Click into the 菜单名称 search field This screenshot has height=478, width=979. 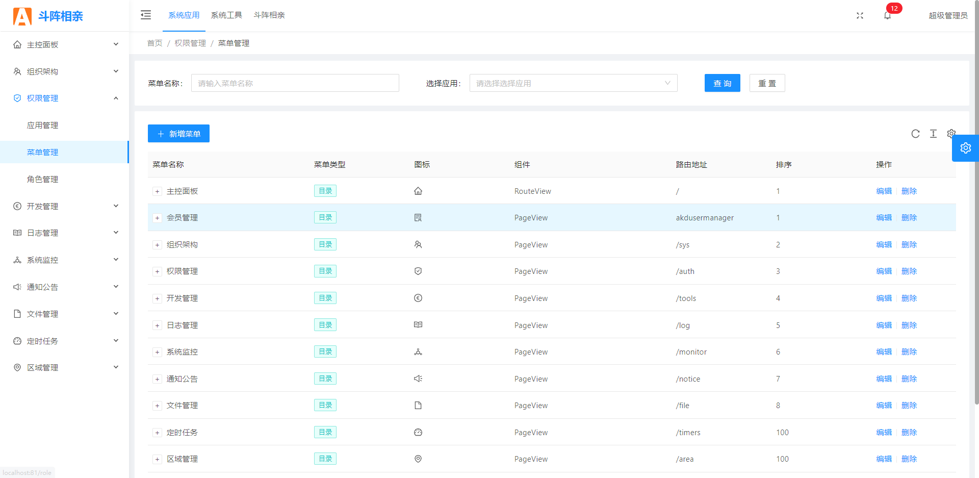(x=295, y=83)
